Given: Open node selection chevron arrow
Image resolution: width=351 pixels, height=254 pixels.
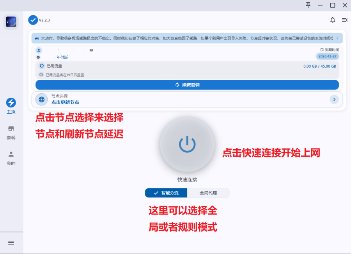Looking at the screenshot, I should [x=334, y=99].
